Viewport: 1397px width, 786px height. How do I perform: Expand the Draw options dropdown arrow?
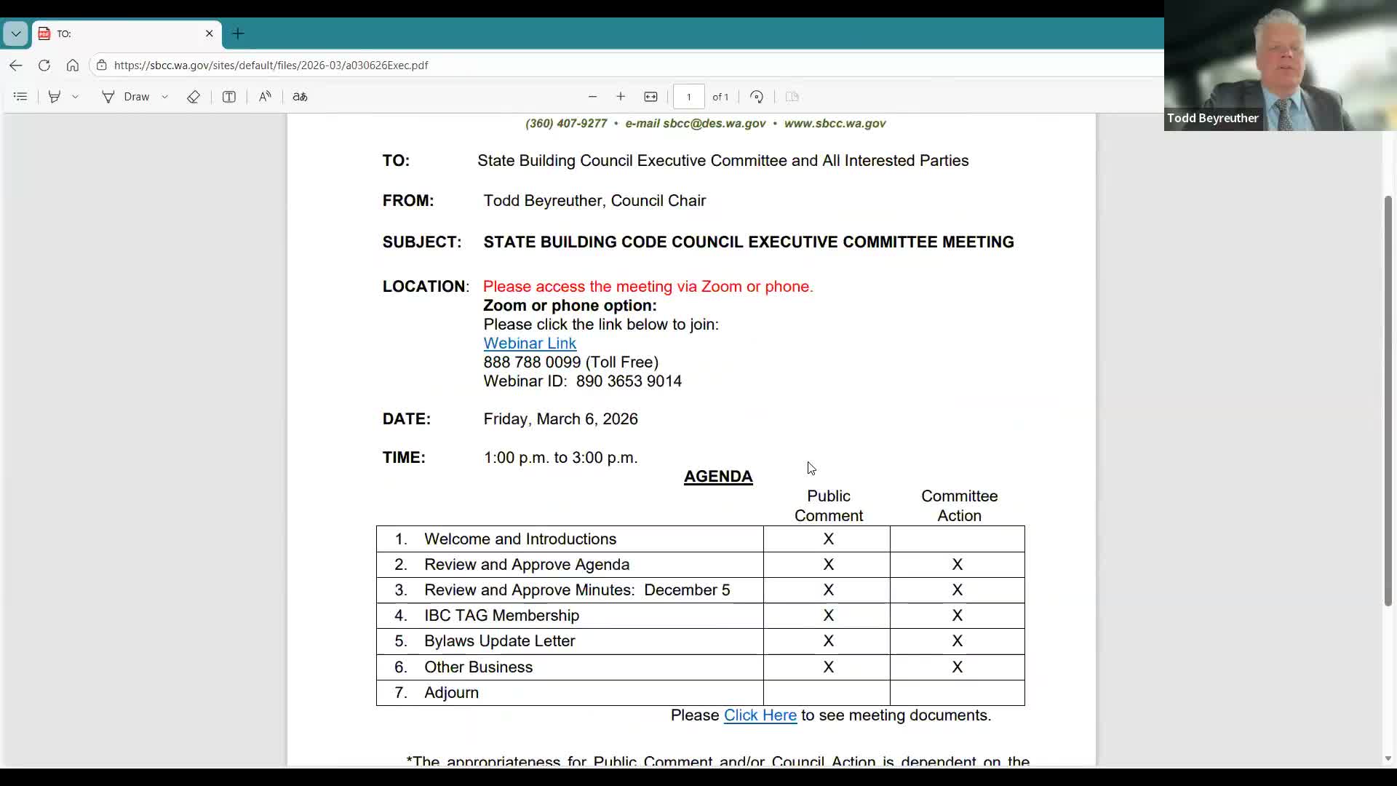pyautogui.click(x=165, y=97)
